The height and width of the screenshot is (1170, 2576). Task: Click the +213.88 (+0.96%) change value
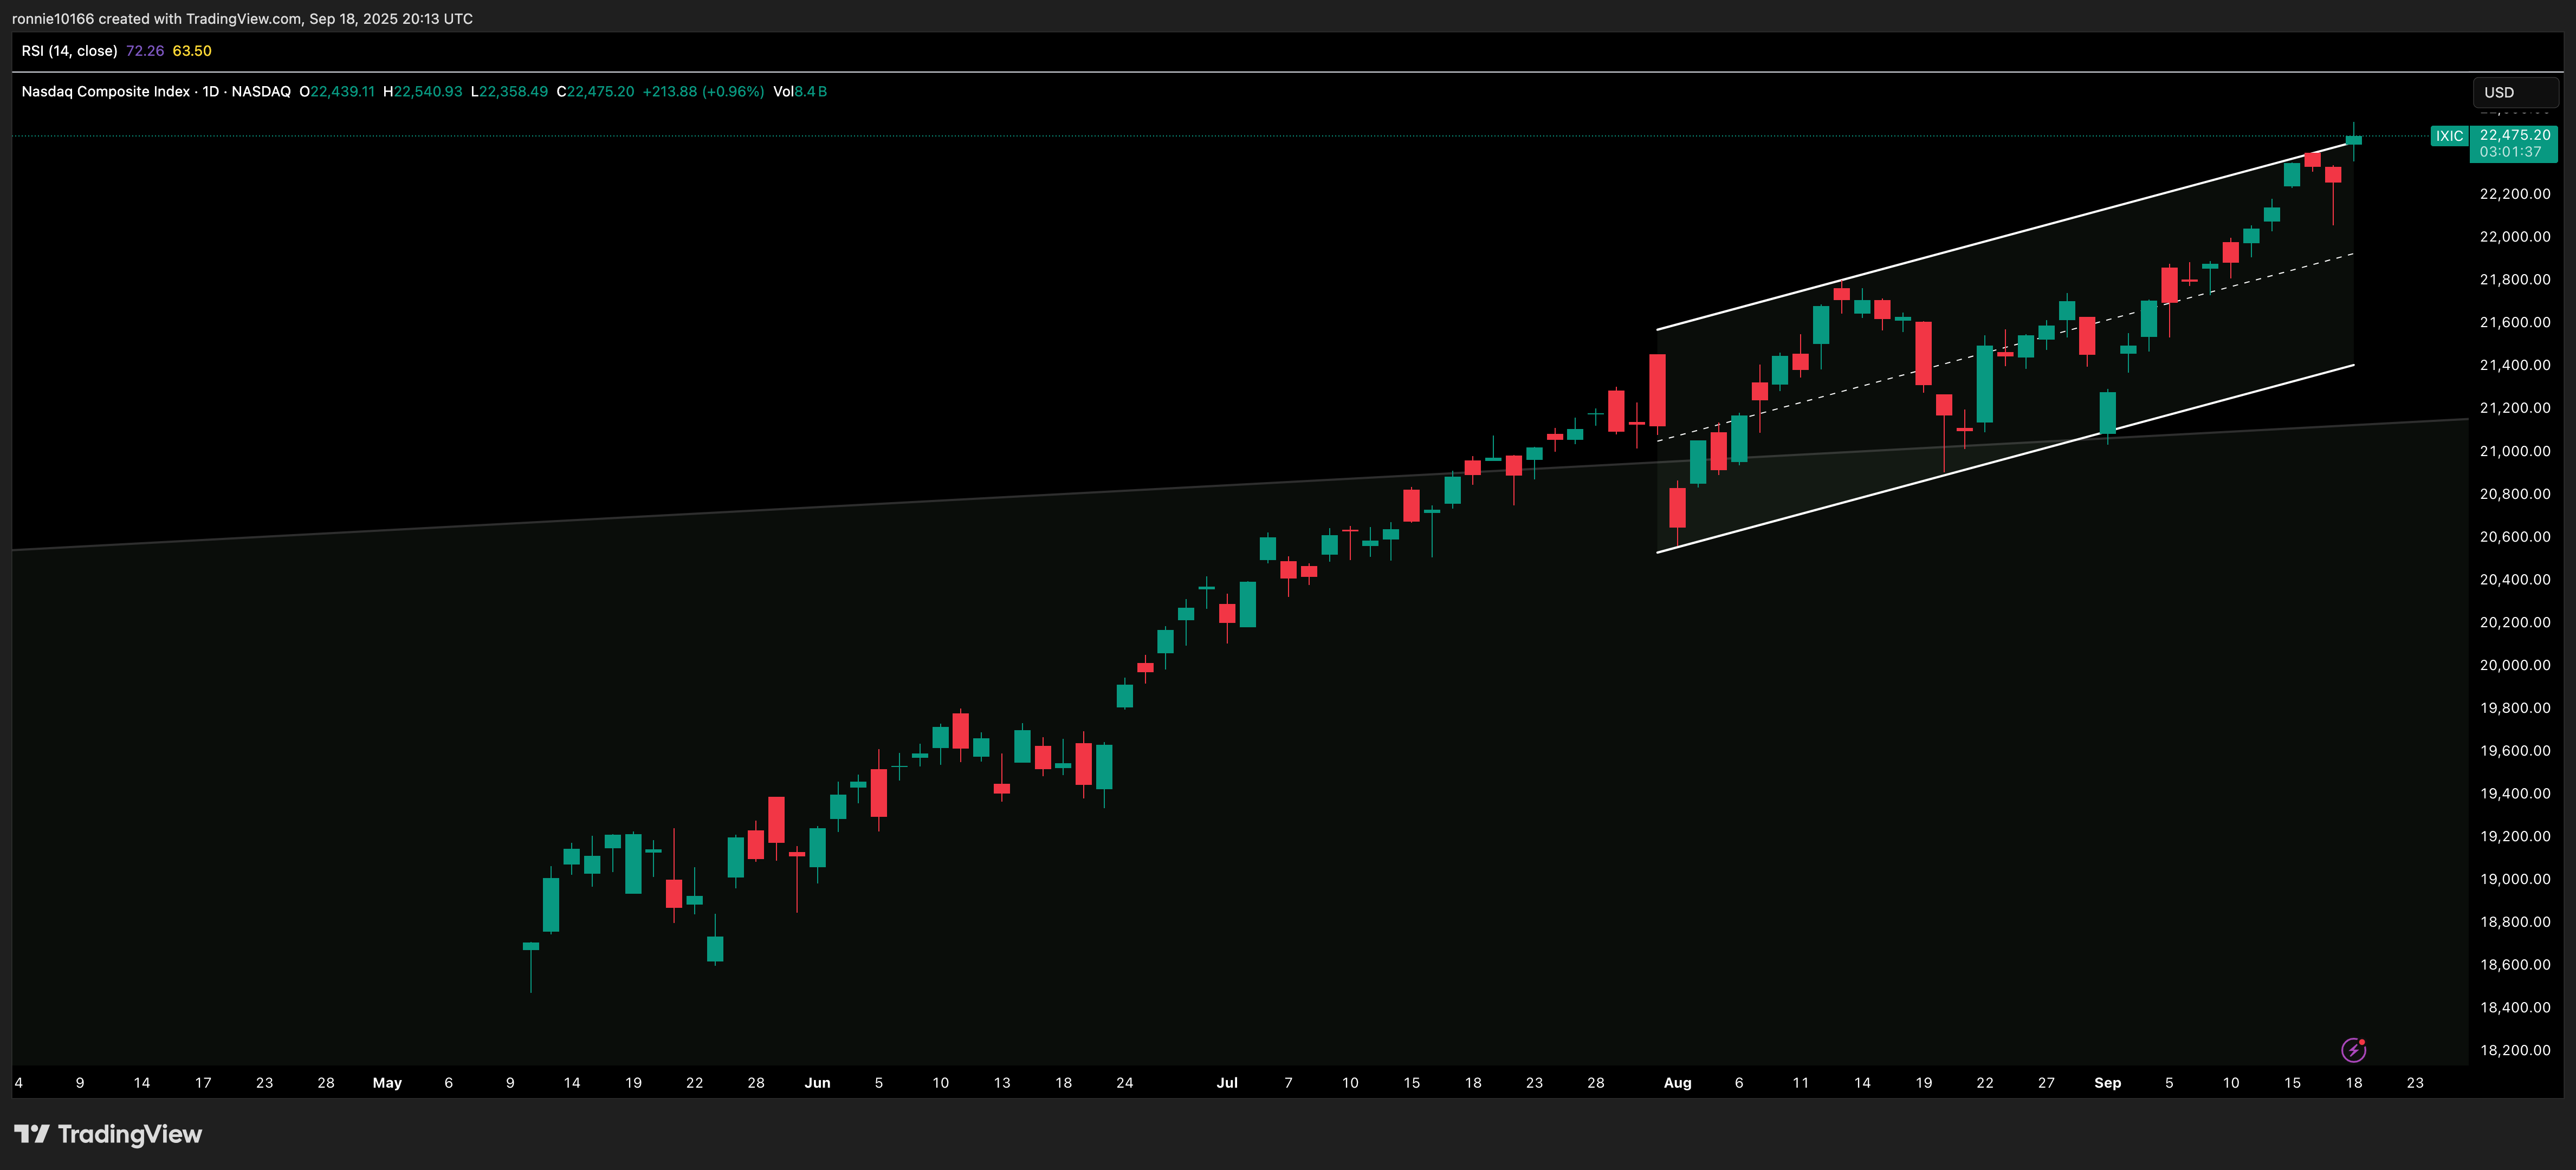703,91
